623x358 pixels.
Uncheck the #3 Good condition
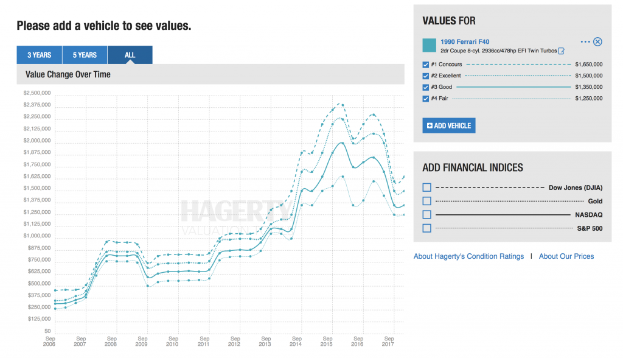(x=425, y=87)
